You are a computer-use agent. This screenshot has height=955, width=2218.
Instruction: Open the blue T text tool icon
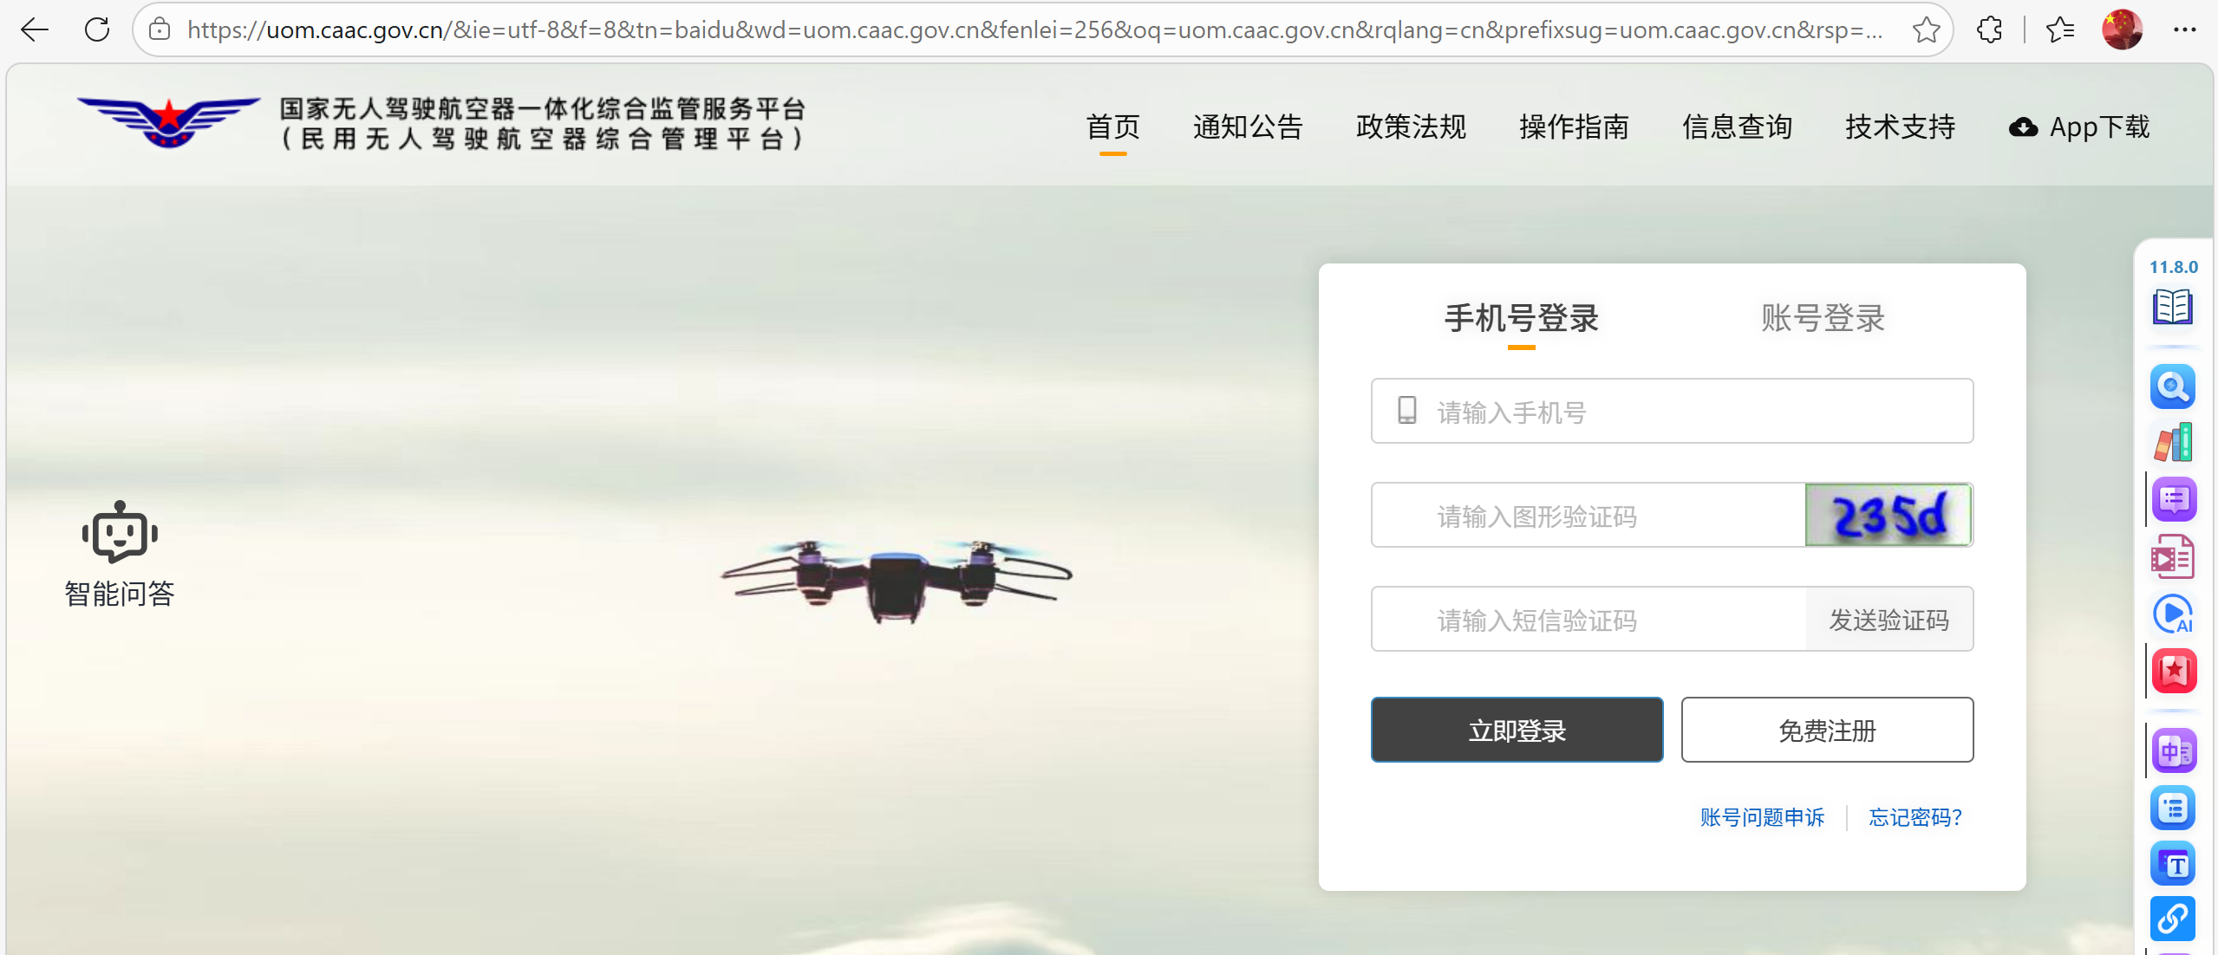tap(2173, 864)
